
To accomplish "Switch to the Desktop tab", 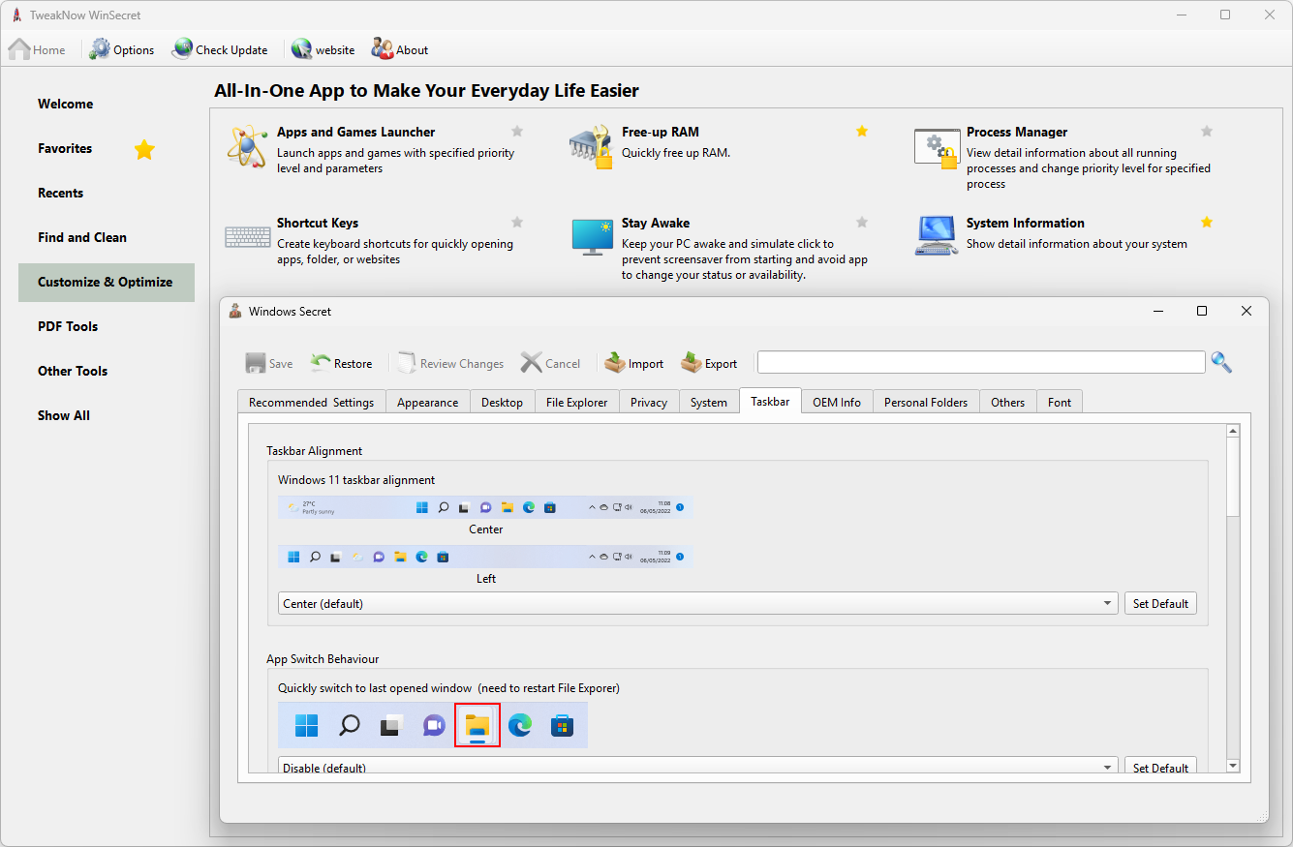I will [502, 402].
